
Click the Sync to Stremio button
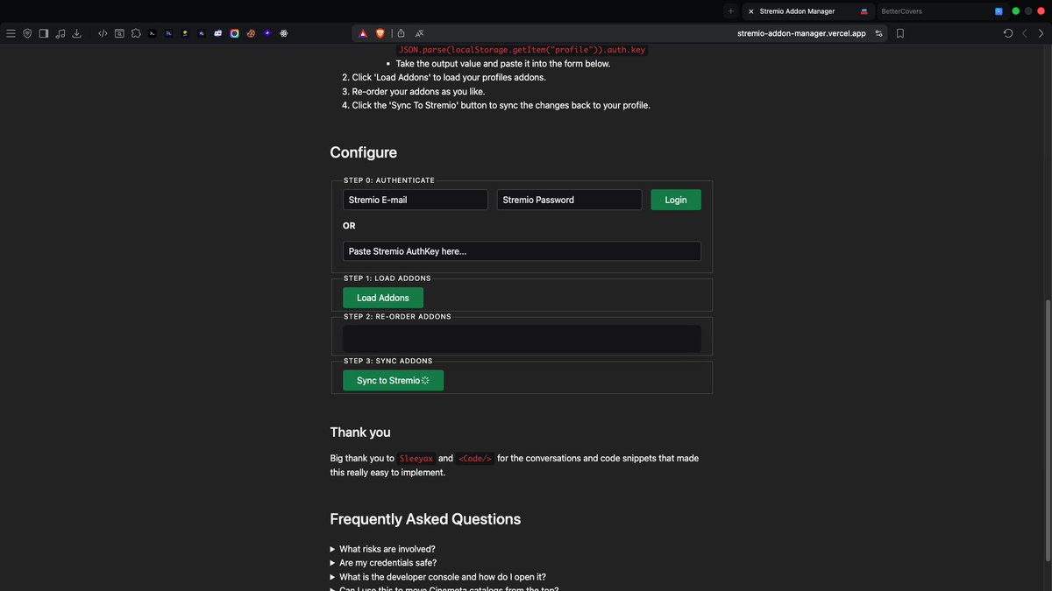click(x=393, y=380)
